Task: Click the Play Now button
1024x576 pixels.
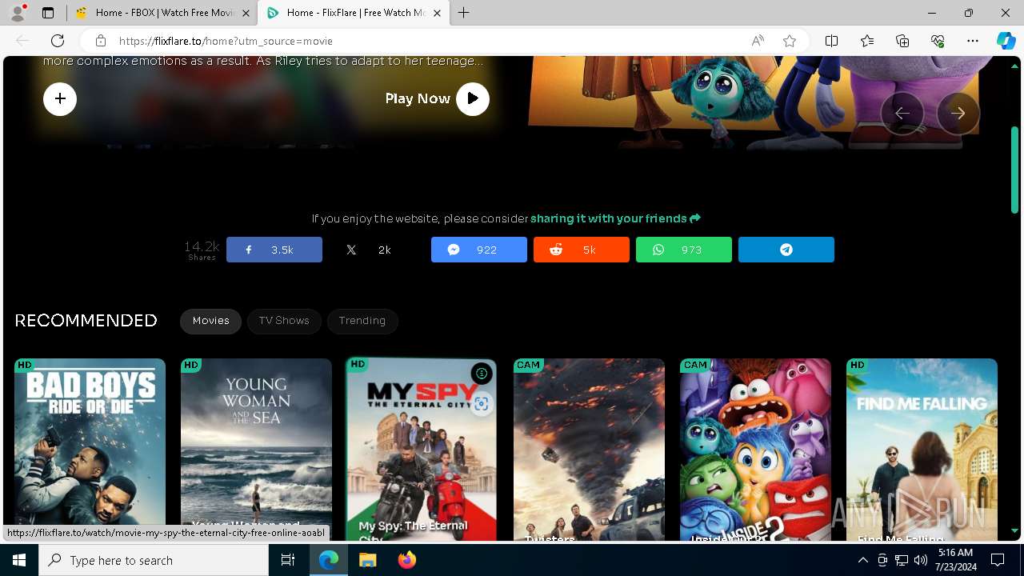Action: [x=437, y=98]
